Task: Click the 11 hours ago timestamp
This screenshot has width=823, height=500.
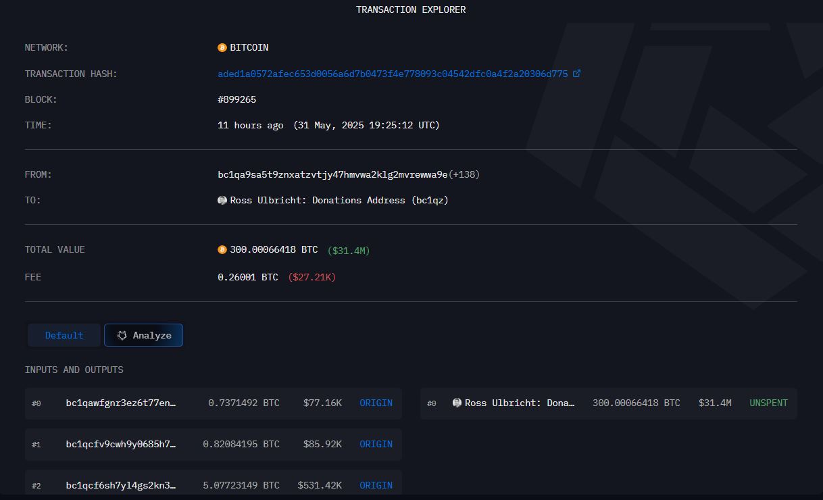Action: (251, 125)
